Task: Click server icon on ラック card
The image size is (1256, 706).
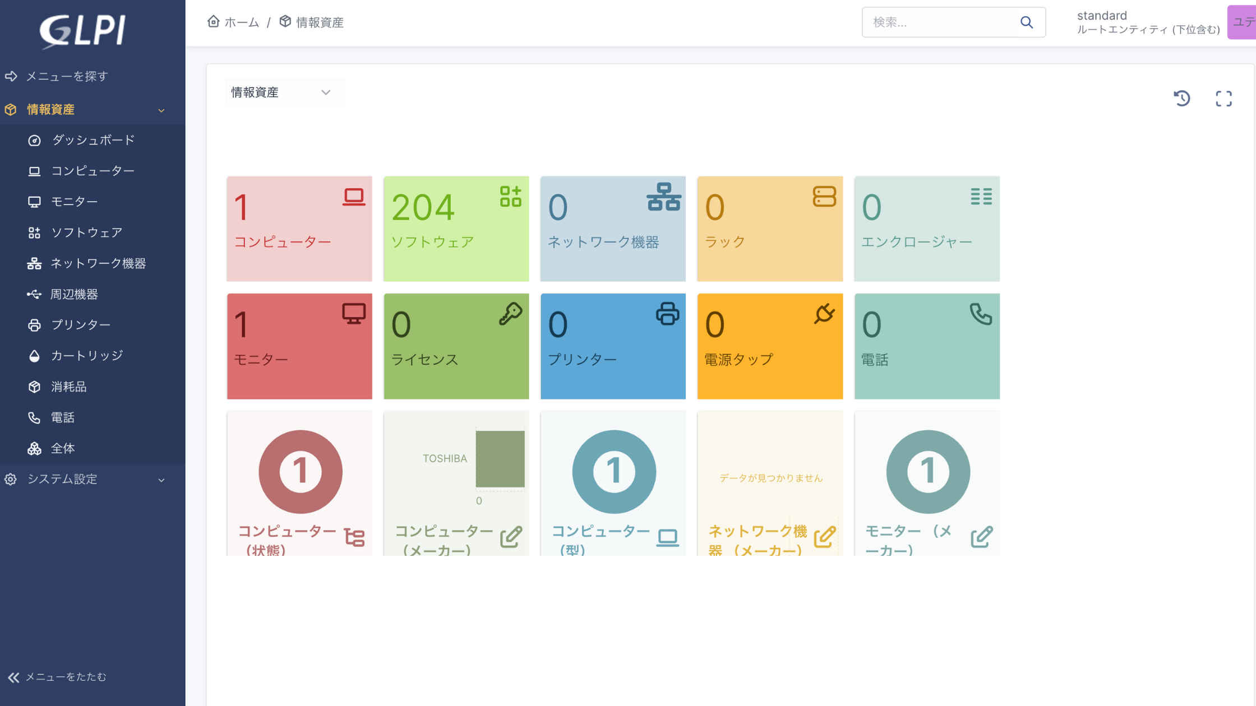Action: pyautogui.click(x=824, y=197)
